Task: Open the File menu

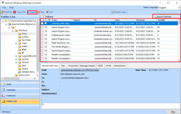Action: (4, 8)
